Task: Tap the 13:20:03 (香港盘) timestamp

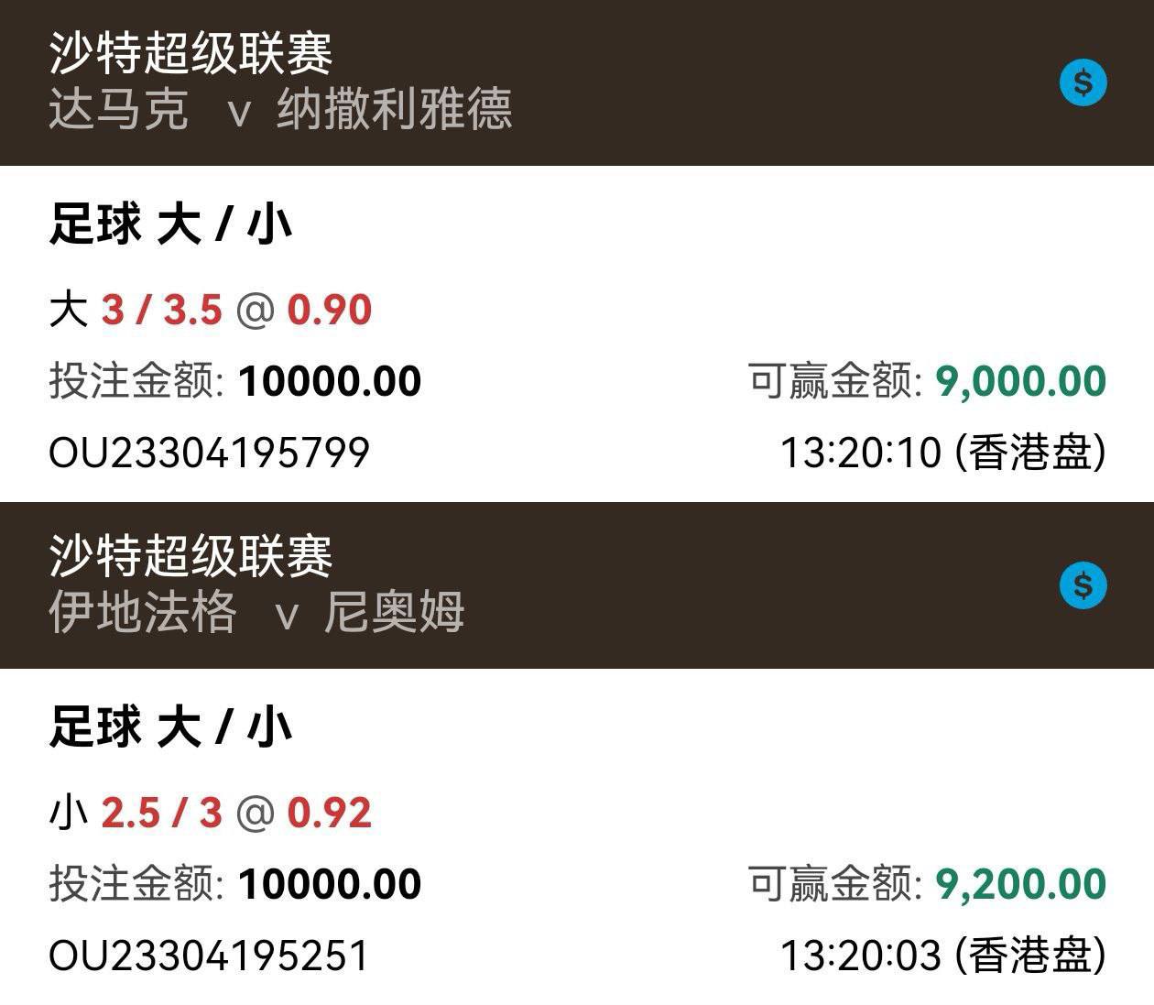Action: [x=942, y=956]
